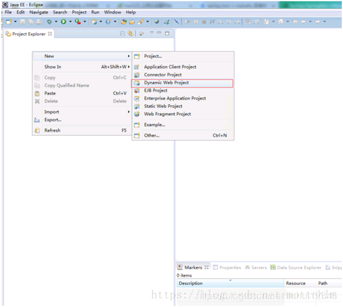343x307 pixels.
Task: Open the Web Browser globe icon
Action: click(x=157, y=22)
